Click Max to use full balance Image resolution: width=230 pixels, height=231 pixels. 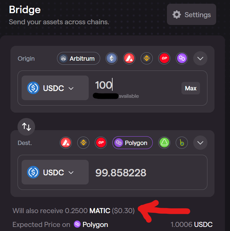tap(191, 88)
